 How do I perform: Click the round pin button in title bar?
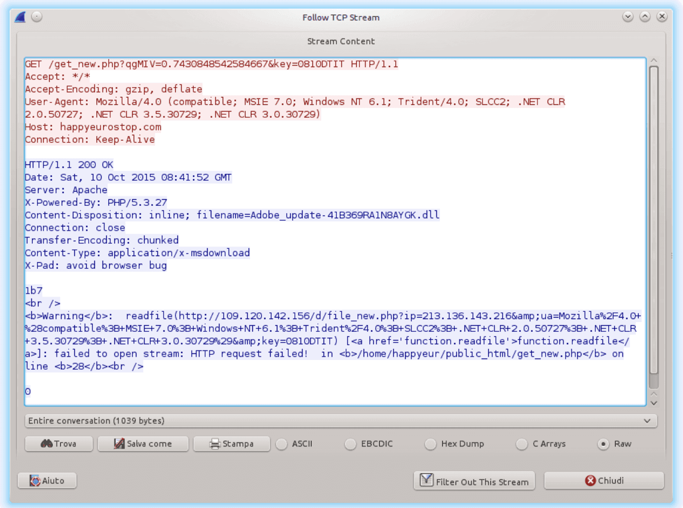pyautogui.click(x=36, y=17)
